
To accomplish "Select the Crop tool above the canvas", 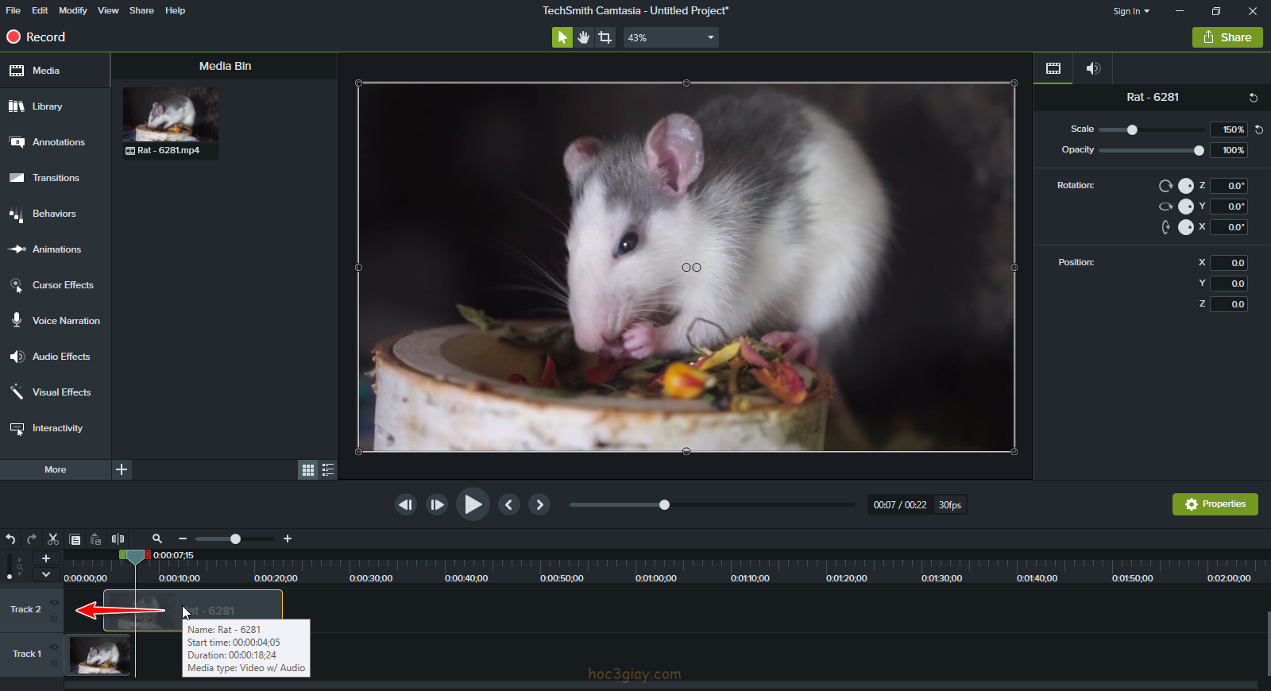I will 605,37.
